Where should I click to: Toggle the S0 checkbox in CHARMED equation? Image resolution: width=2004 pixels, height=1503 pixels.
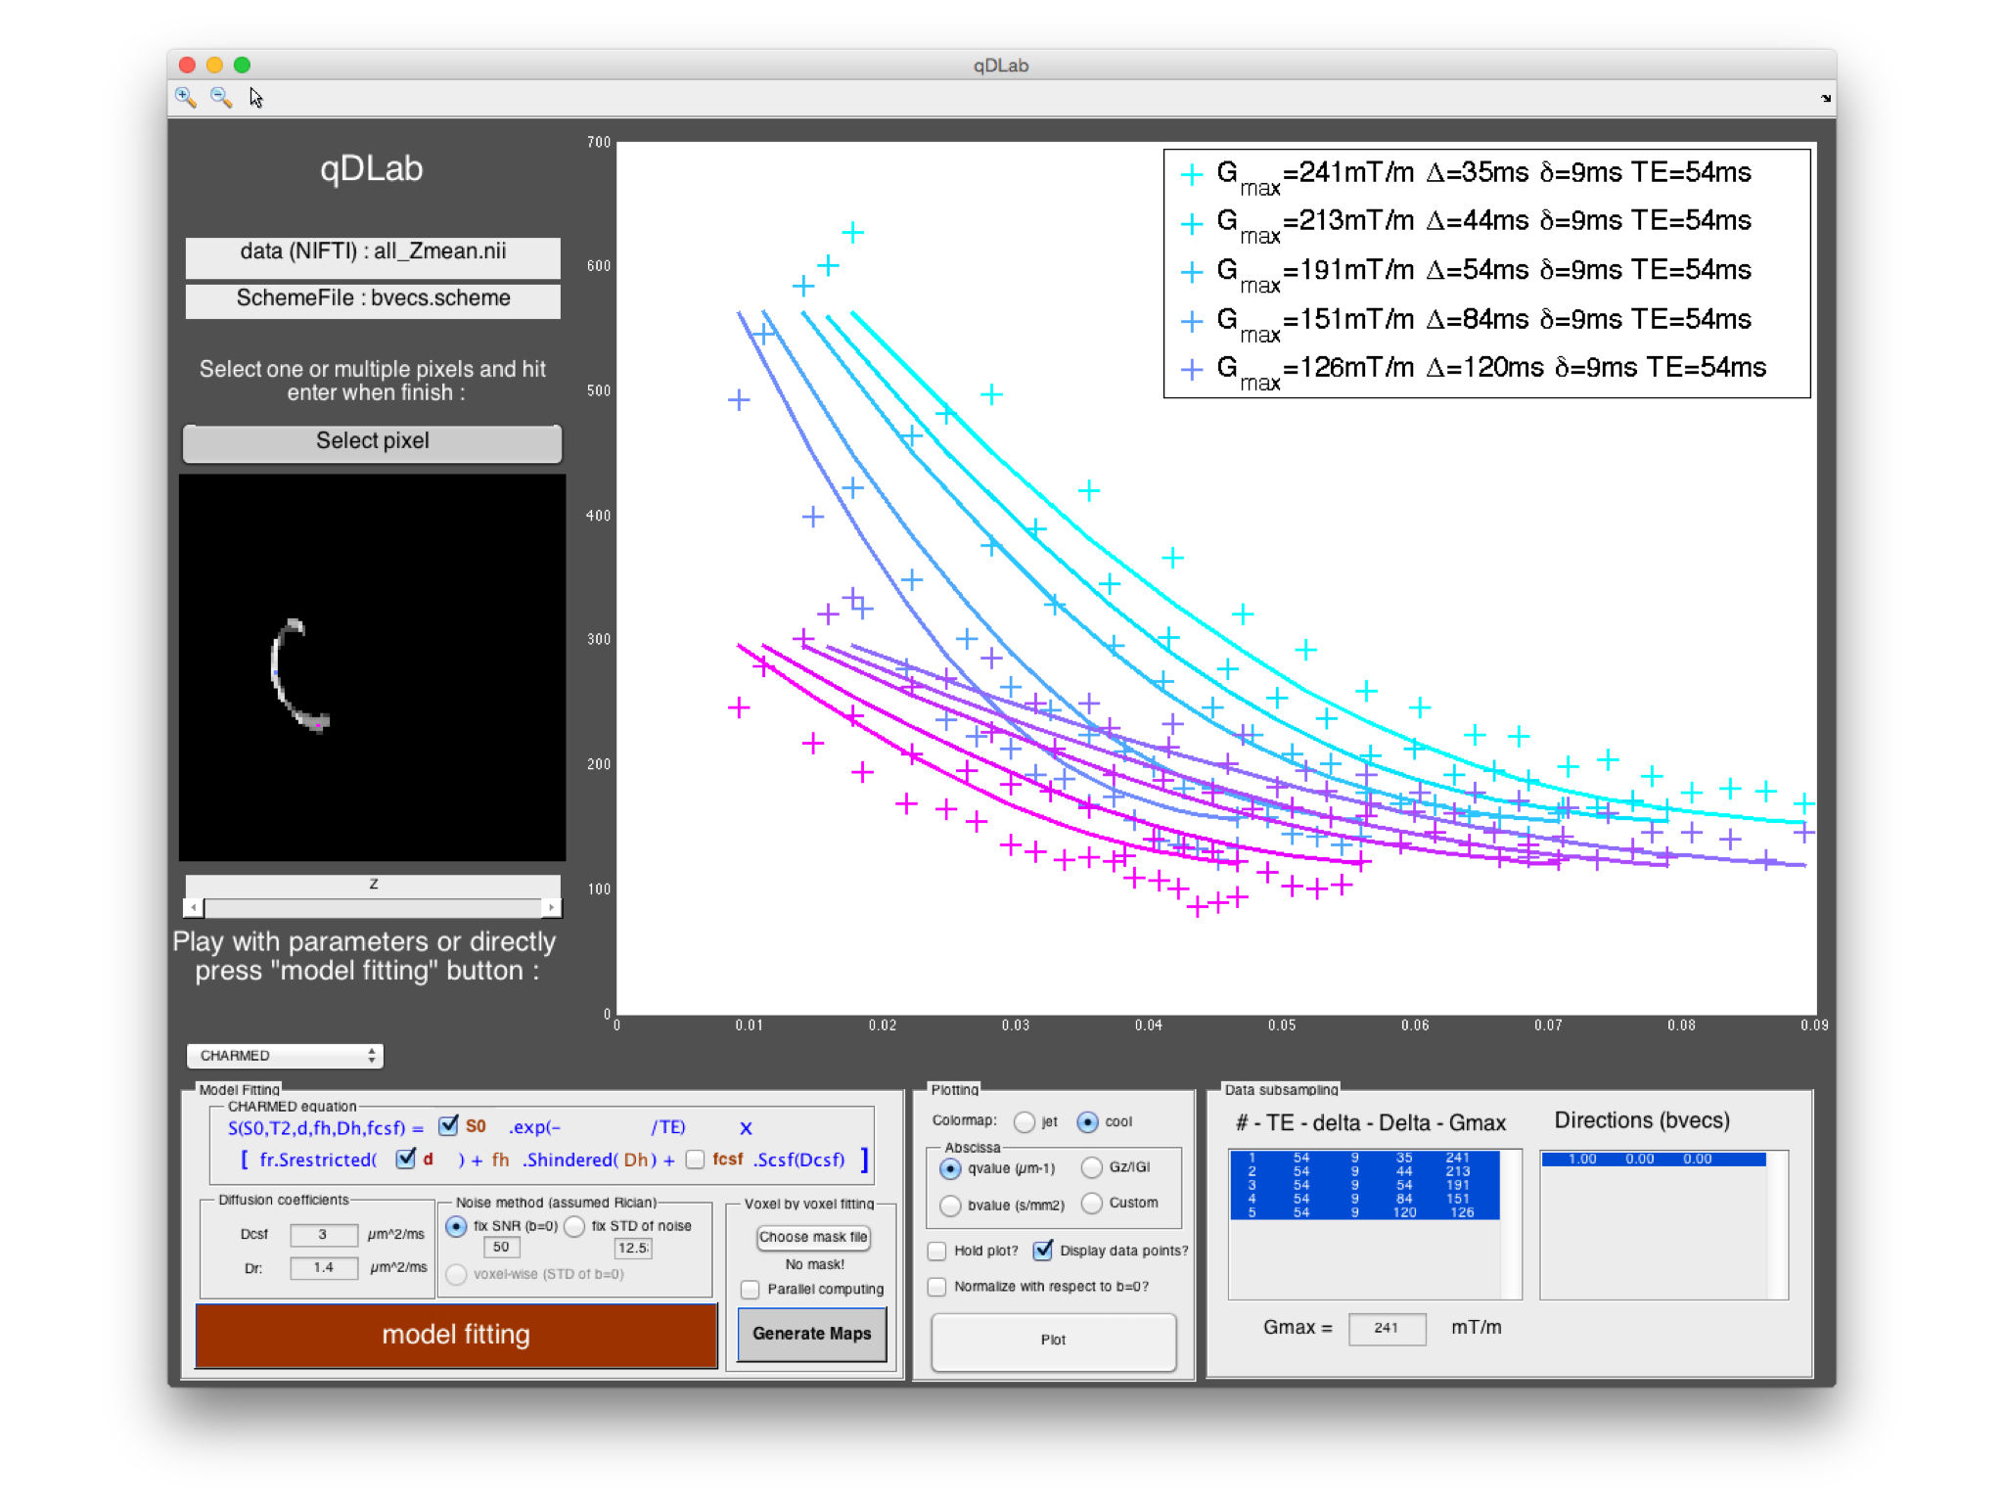point(448,1125)
